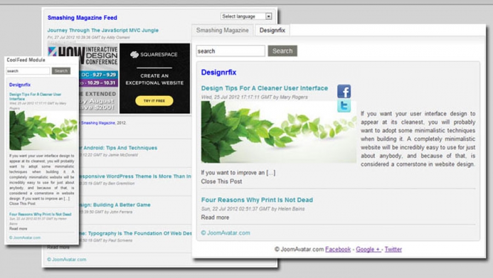Click leaves image in CoolFeed Module
The image size is (493, 278).
[43, 130]
